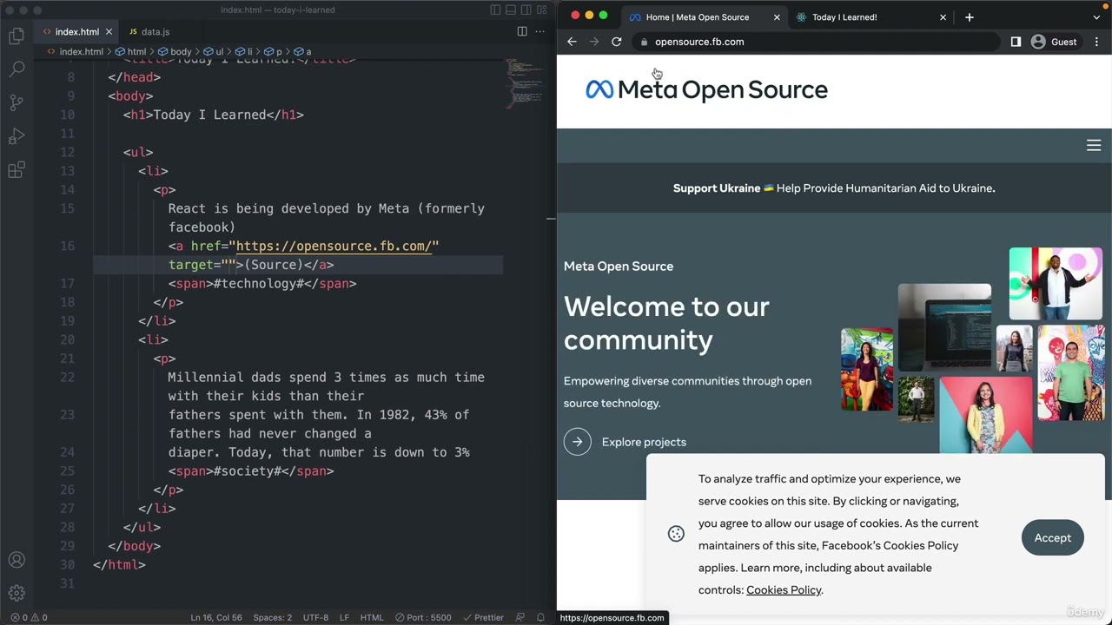
Task: Open the Source Control view
Action: [x=17, y=103]
